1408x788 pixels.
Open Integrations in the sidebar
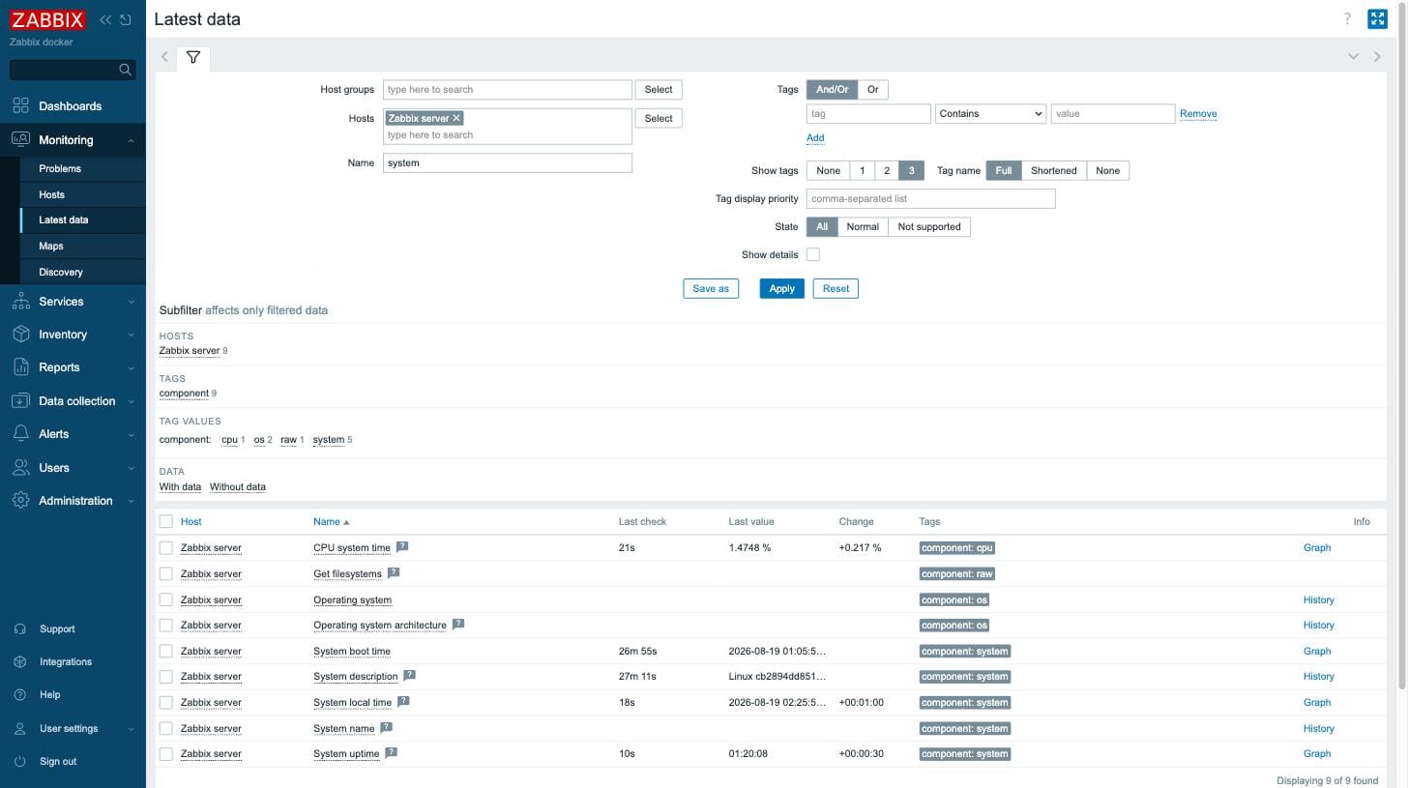click(x=66, y=662)
